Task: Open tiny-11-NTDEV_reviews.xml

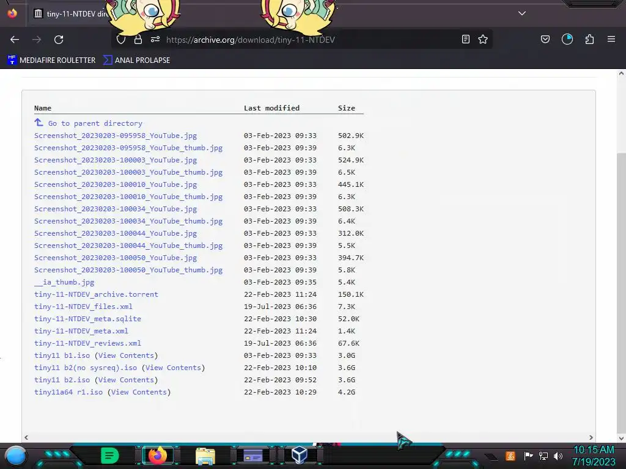Action: [x=87, y=343]
